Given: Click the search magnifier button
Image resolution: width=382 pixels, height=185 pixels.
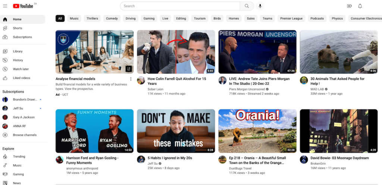Looking at the screenshot, I should click(247, 6).
